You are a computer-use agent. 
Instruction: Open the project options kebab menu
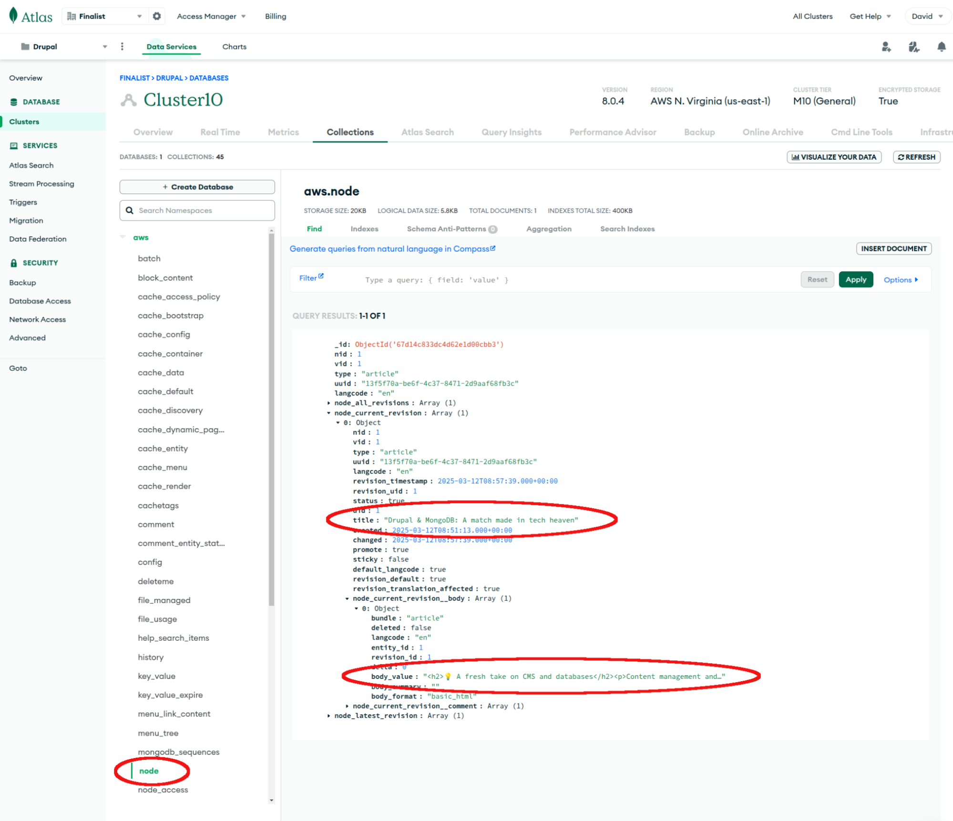pyautogui.click(x=122, y=46)
